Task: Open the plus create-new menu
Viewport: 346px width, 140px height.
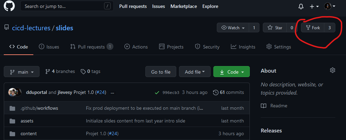Action: (314, 7)
